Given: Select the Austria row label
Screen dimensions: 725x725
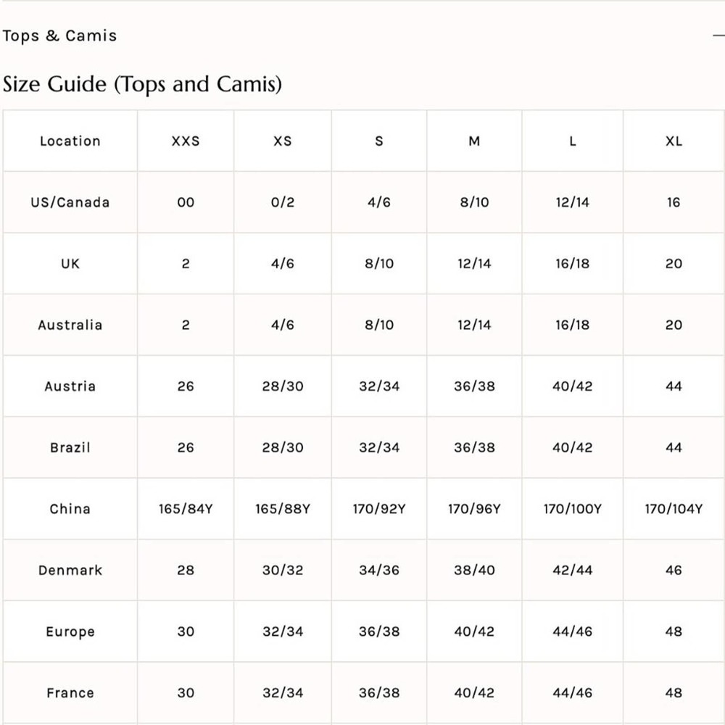Looking at the screenshot, I should coord(70,386).
